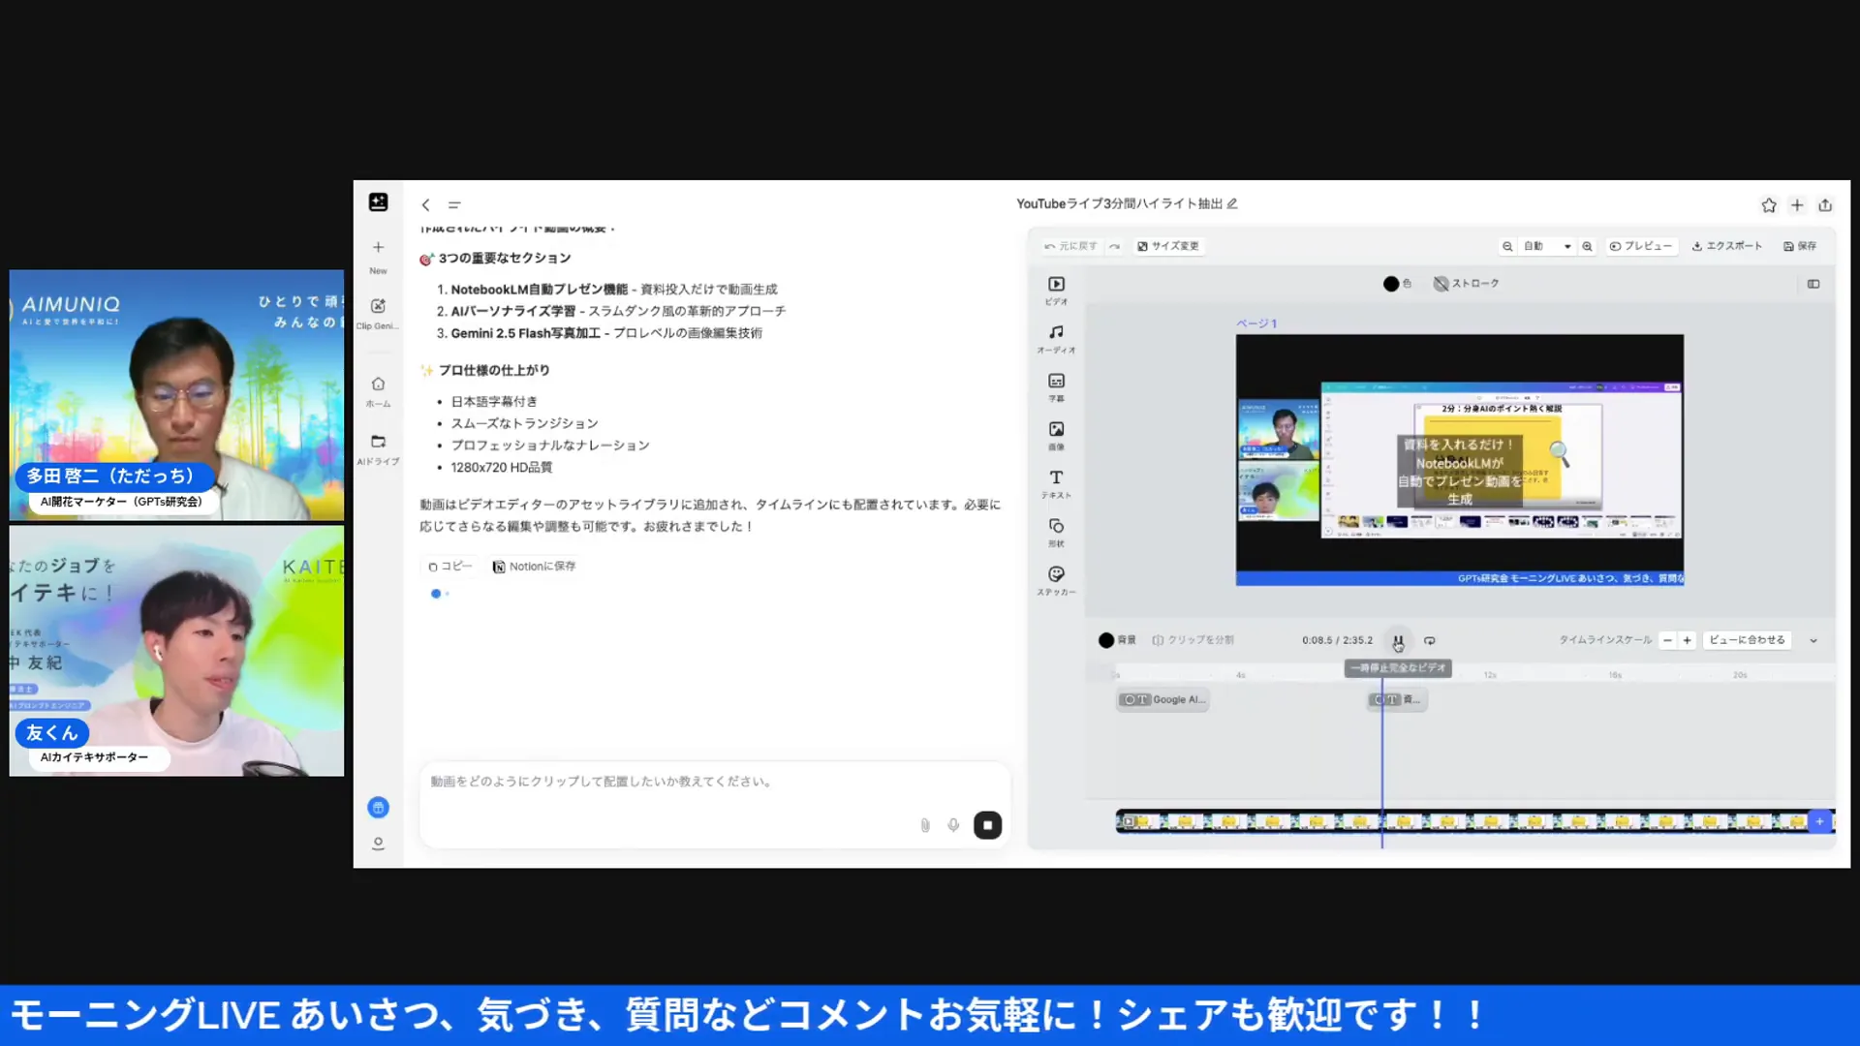The width and height of the screenshot is (1860, 1046).
Task: Decrease timeline scale with minus button
Action: click(1667, 640)
